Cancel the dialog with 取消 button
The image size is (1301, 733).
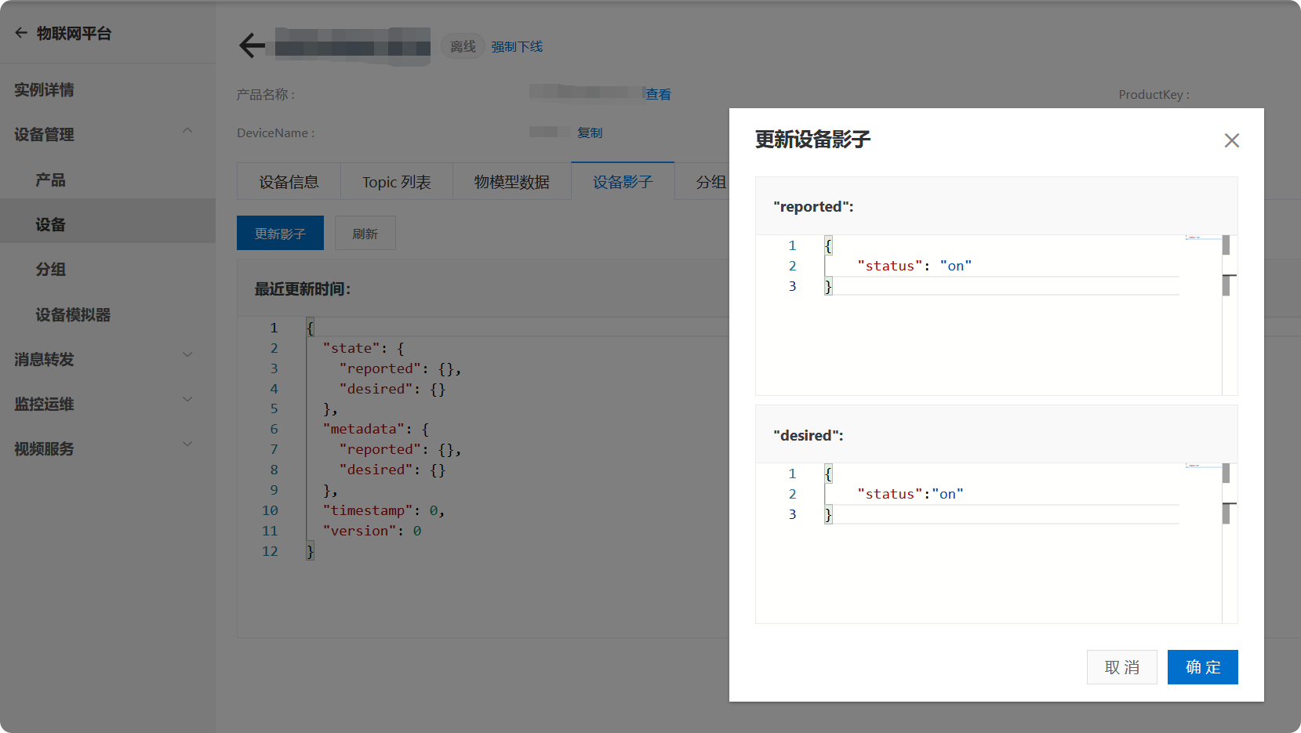tap(1121, 667)
